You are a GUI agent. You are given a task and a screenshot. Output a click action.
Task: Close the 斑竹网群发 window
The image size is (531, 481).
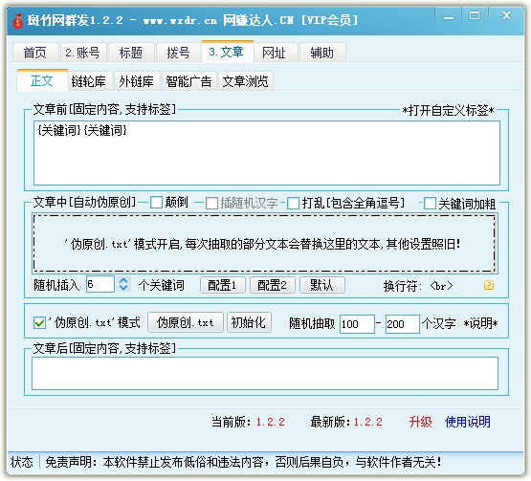(506, 15)
